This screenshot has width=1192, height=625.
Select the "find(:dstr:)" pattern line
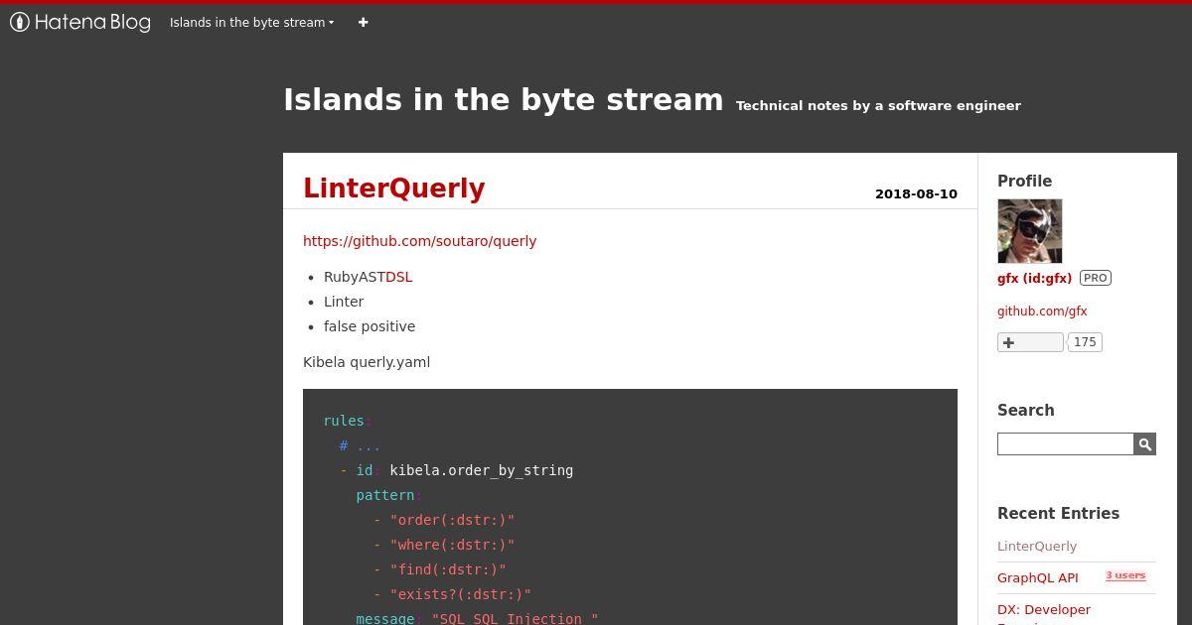(x=448, y=569)
